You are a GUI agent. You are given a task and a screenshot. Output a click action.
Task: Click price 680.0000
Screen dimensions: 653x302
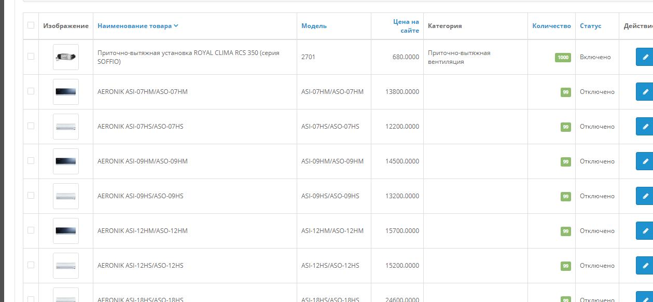[406, 57]
